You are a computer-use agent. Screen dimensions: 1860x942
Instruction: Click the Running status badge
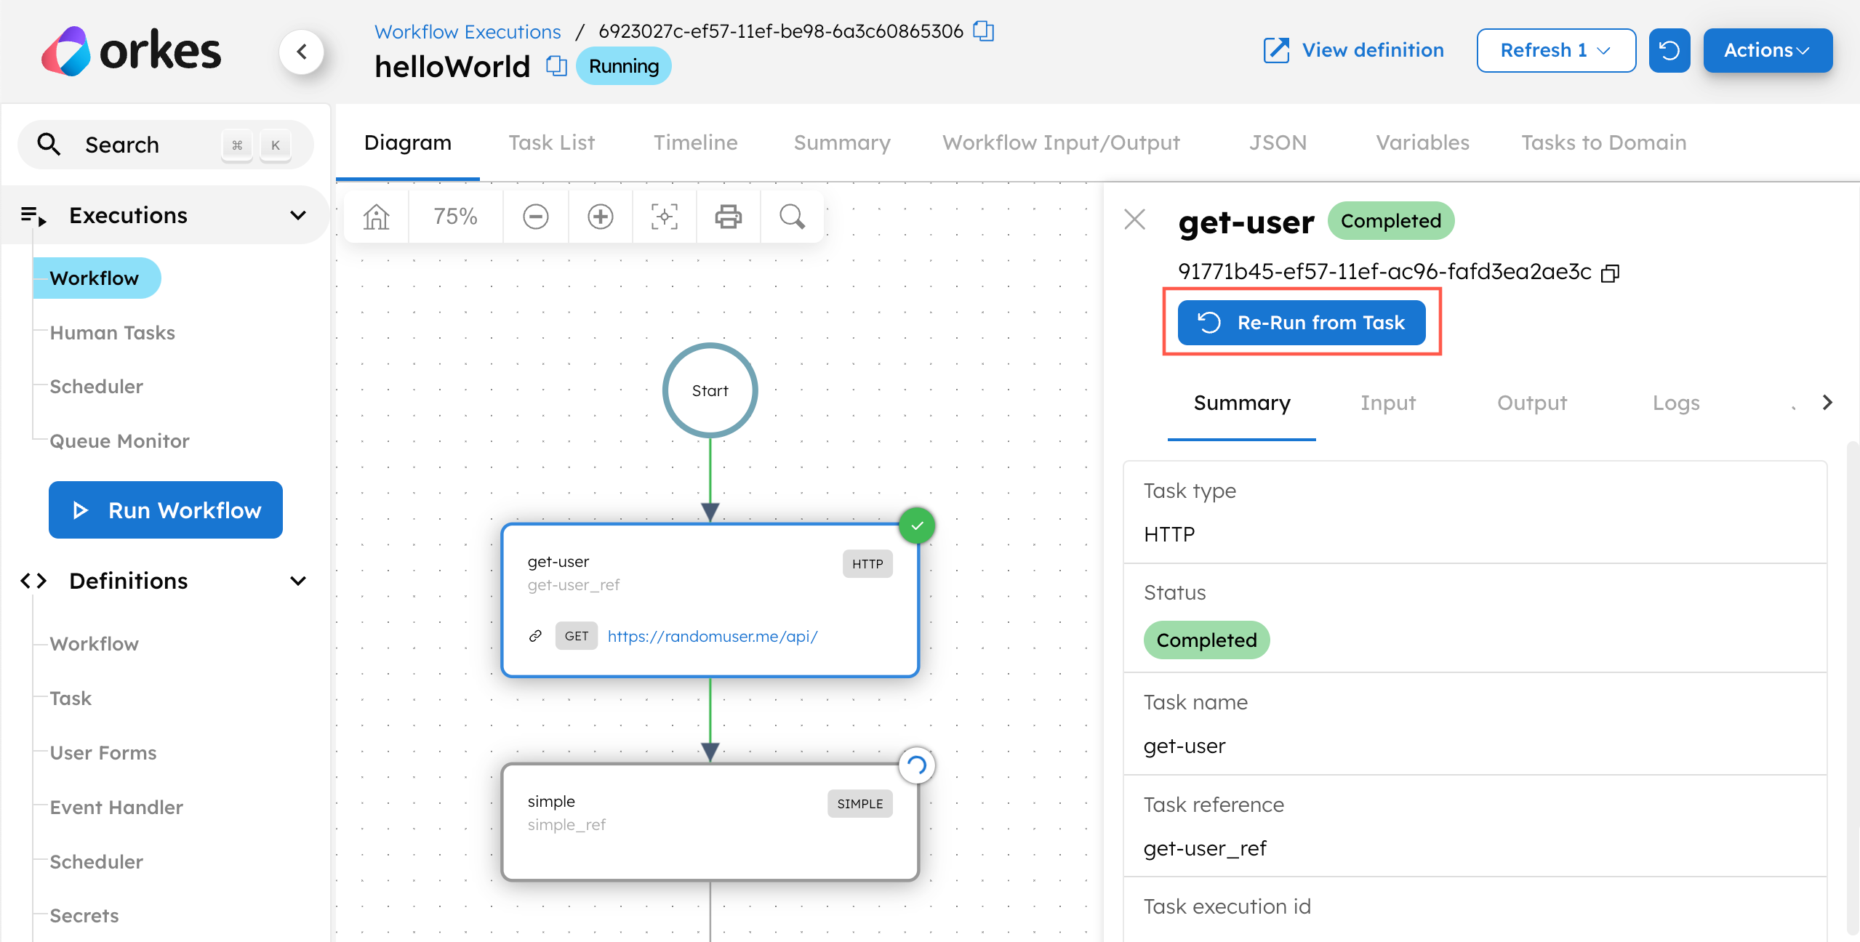(623, 66)
